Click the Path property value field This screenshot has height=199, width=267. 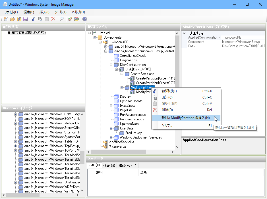click(244, 46)
